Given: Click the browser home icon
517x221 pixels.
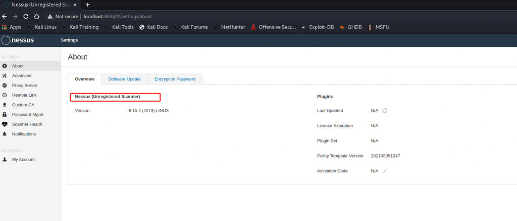Looking at the screenshot, I should [x=36, y=17].
